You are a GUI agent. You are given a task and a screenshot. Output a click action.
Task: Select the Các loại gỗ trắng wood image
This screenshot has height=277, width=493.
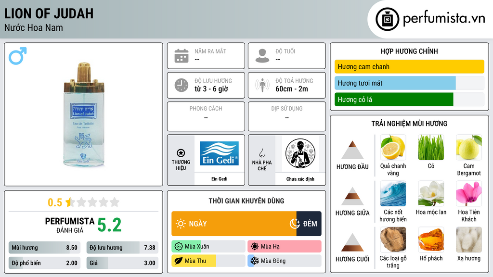(x=393, y=239)
